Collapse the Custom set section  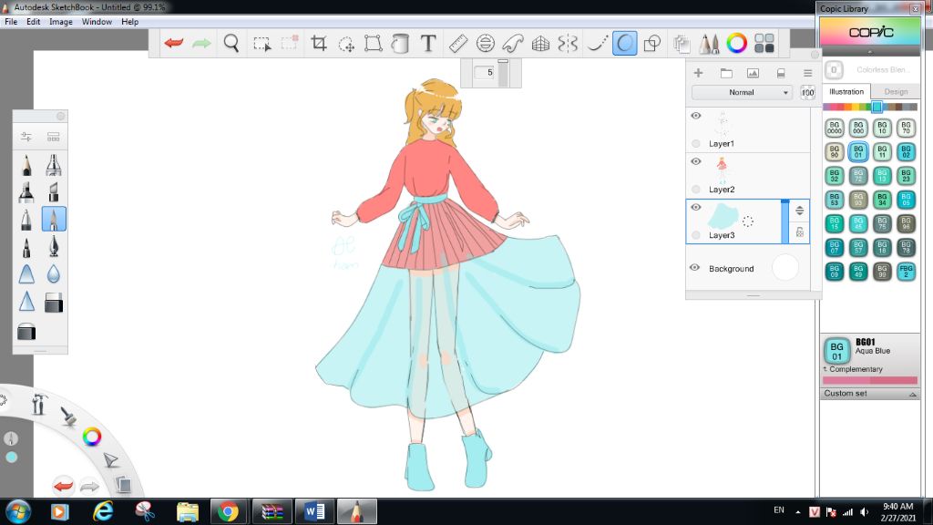(x=870, y=394)
